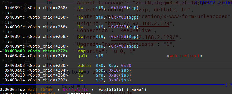Select operands $s2, 0xa8($sp)
232x94 pixels.
click(114, 80)
